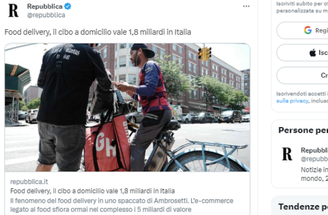Open Repubblica profile avatar on tweet
Image resolution: width=328 pixels, height=215 pixels.
coord(13,10)
